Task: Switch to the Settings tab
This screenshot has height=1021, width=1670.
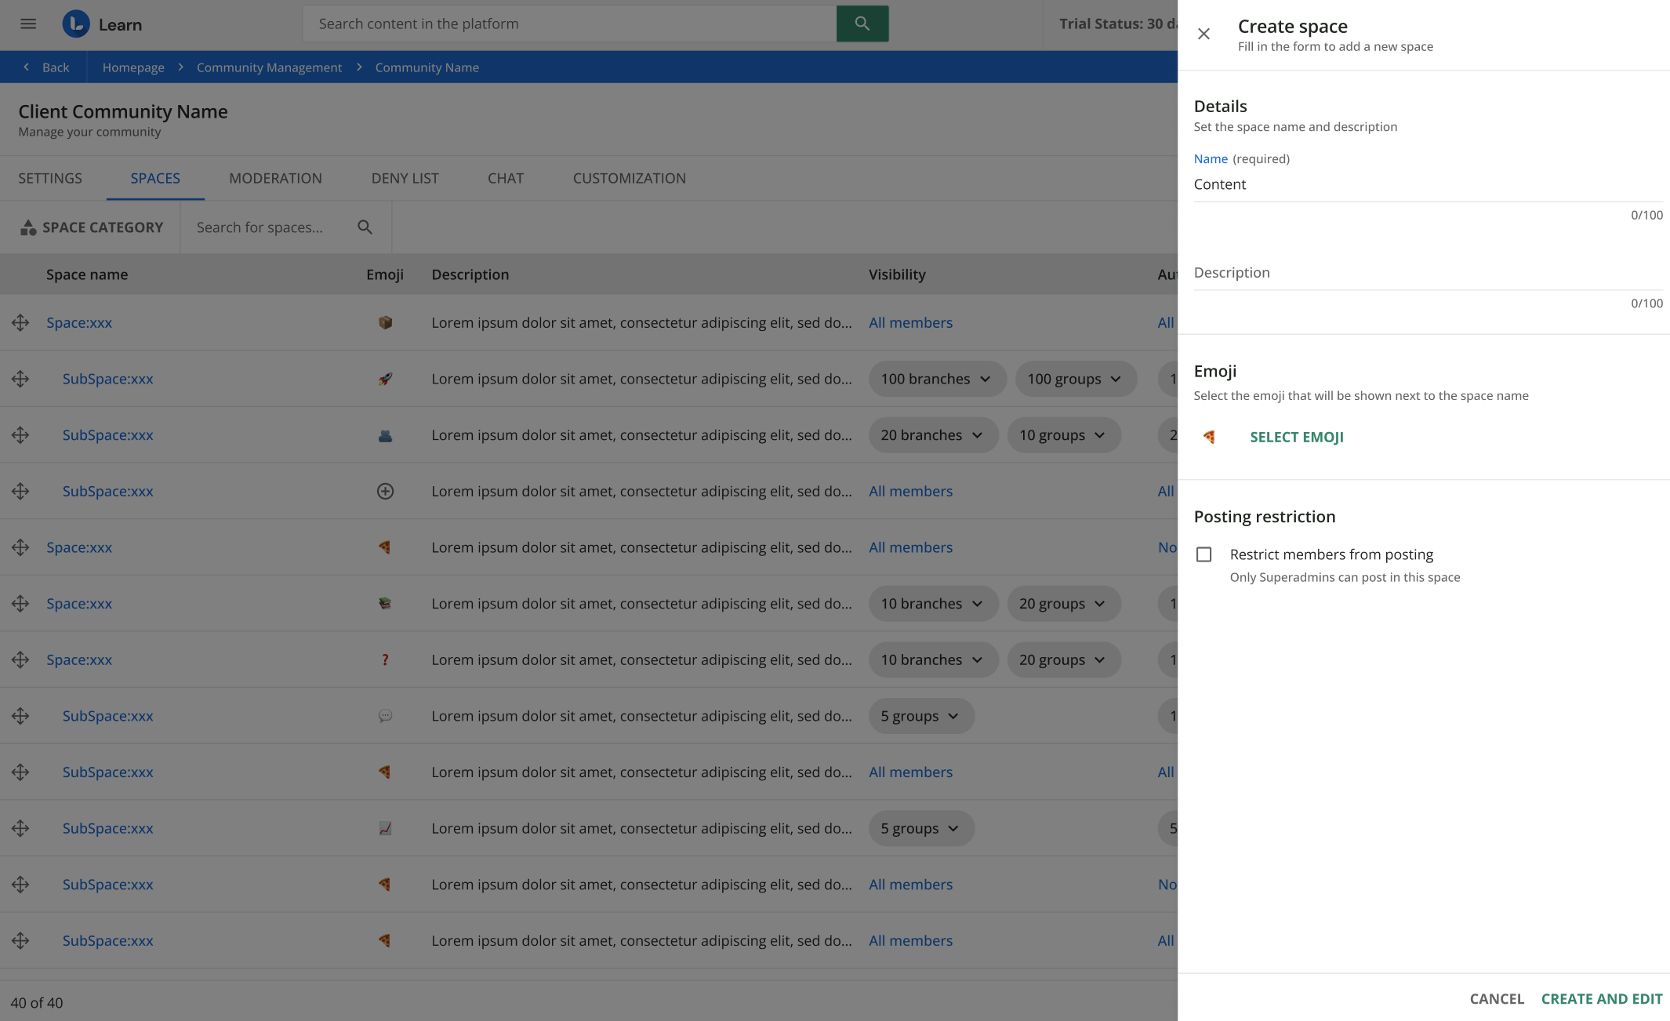Action: pyautogui.click(x=50, y=178)
